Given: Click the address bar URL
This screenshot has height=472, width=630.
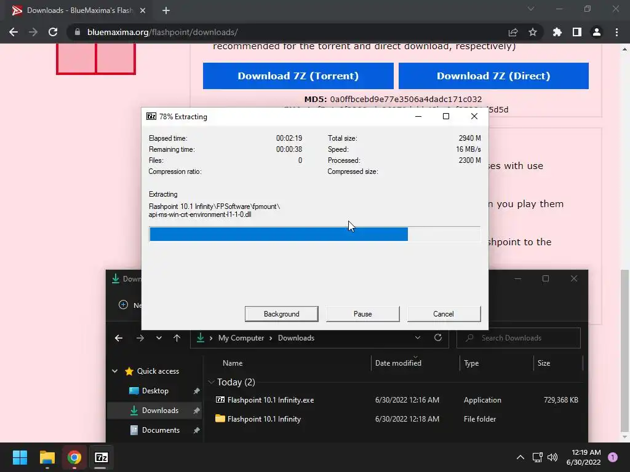Looking at the screenshot, I should click(x=162, y=32).
